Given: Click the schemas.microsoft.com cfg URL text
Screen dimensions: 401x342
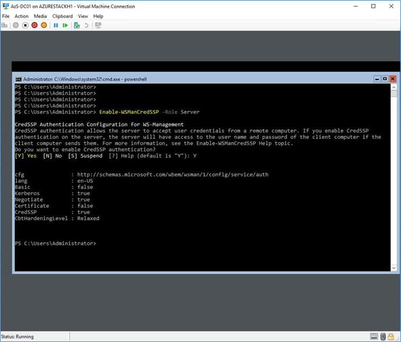Looking at the screenshot, I should (173, 175).
